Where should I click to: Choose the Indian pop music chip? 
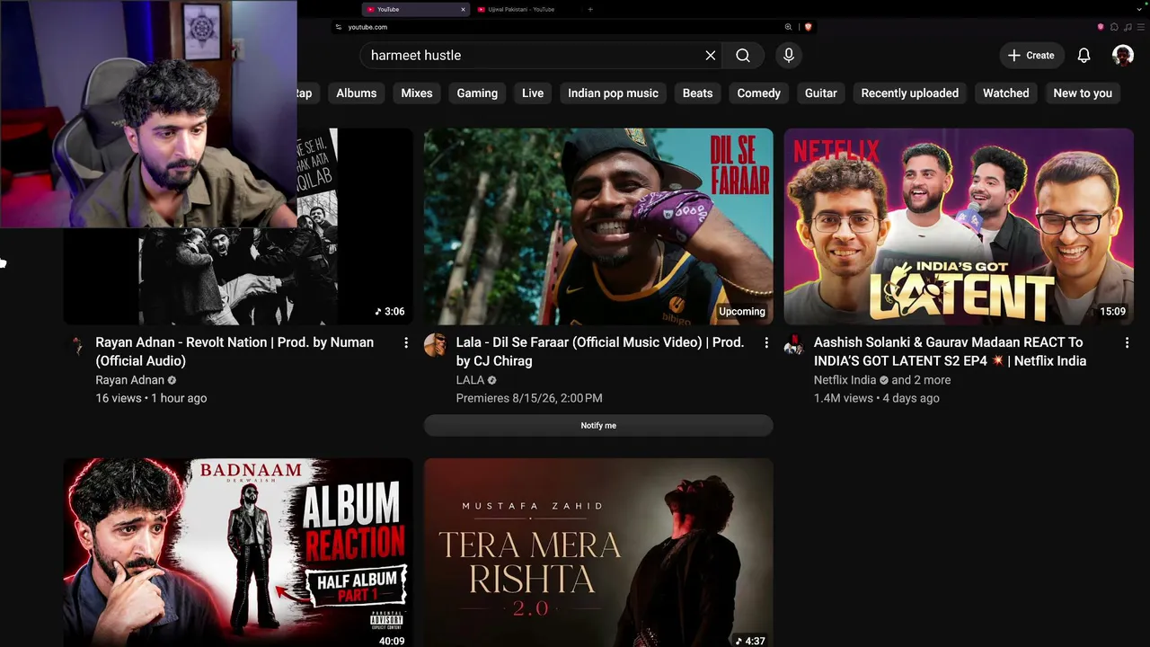pos(614,93)
